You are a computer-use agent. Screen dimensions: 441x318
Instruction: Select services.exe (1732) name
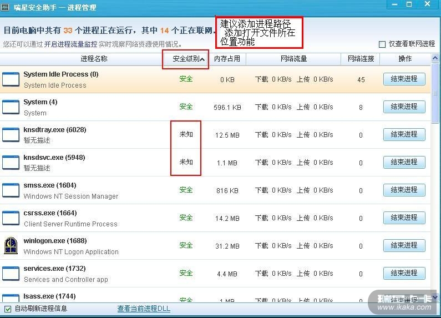pos(54,269)
